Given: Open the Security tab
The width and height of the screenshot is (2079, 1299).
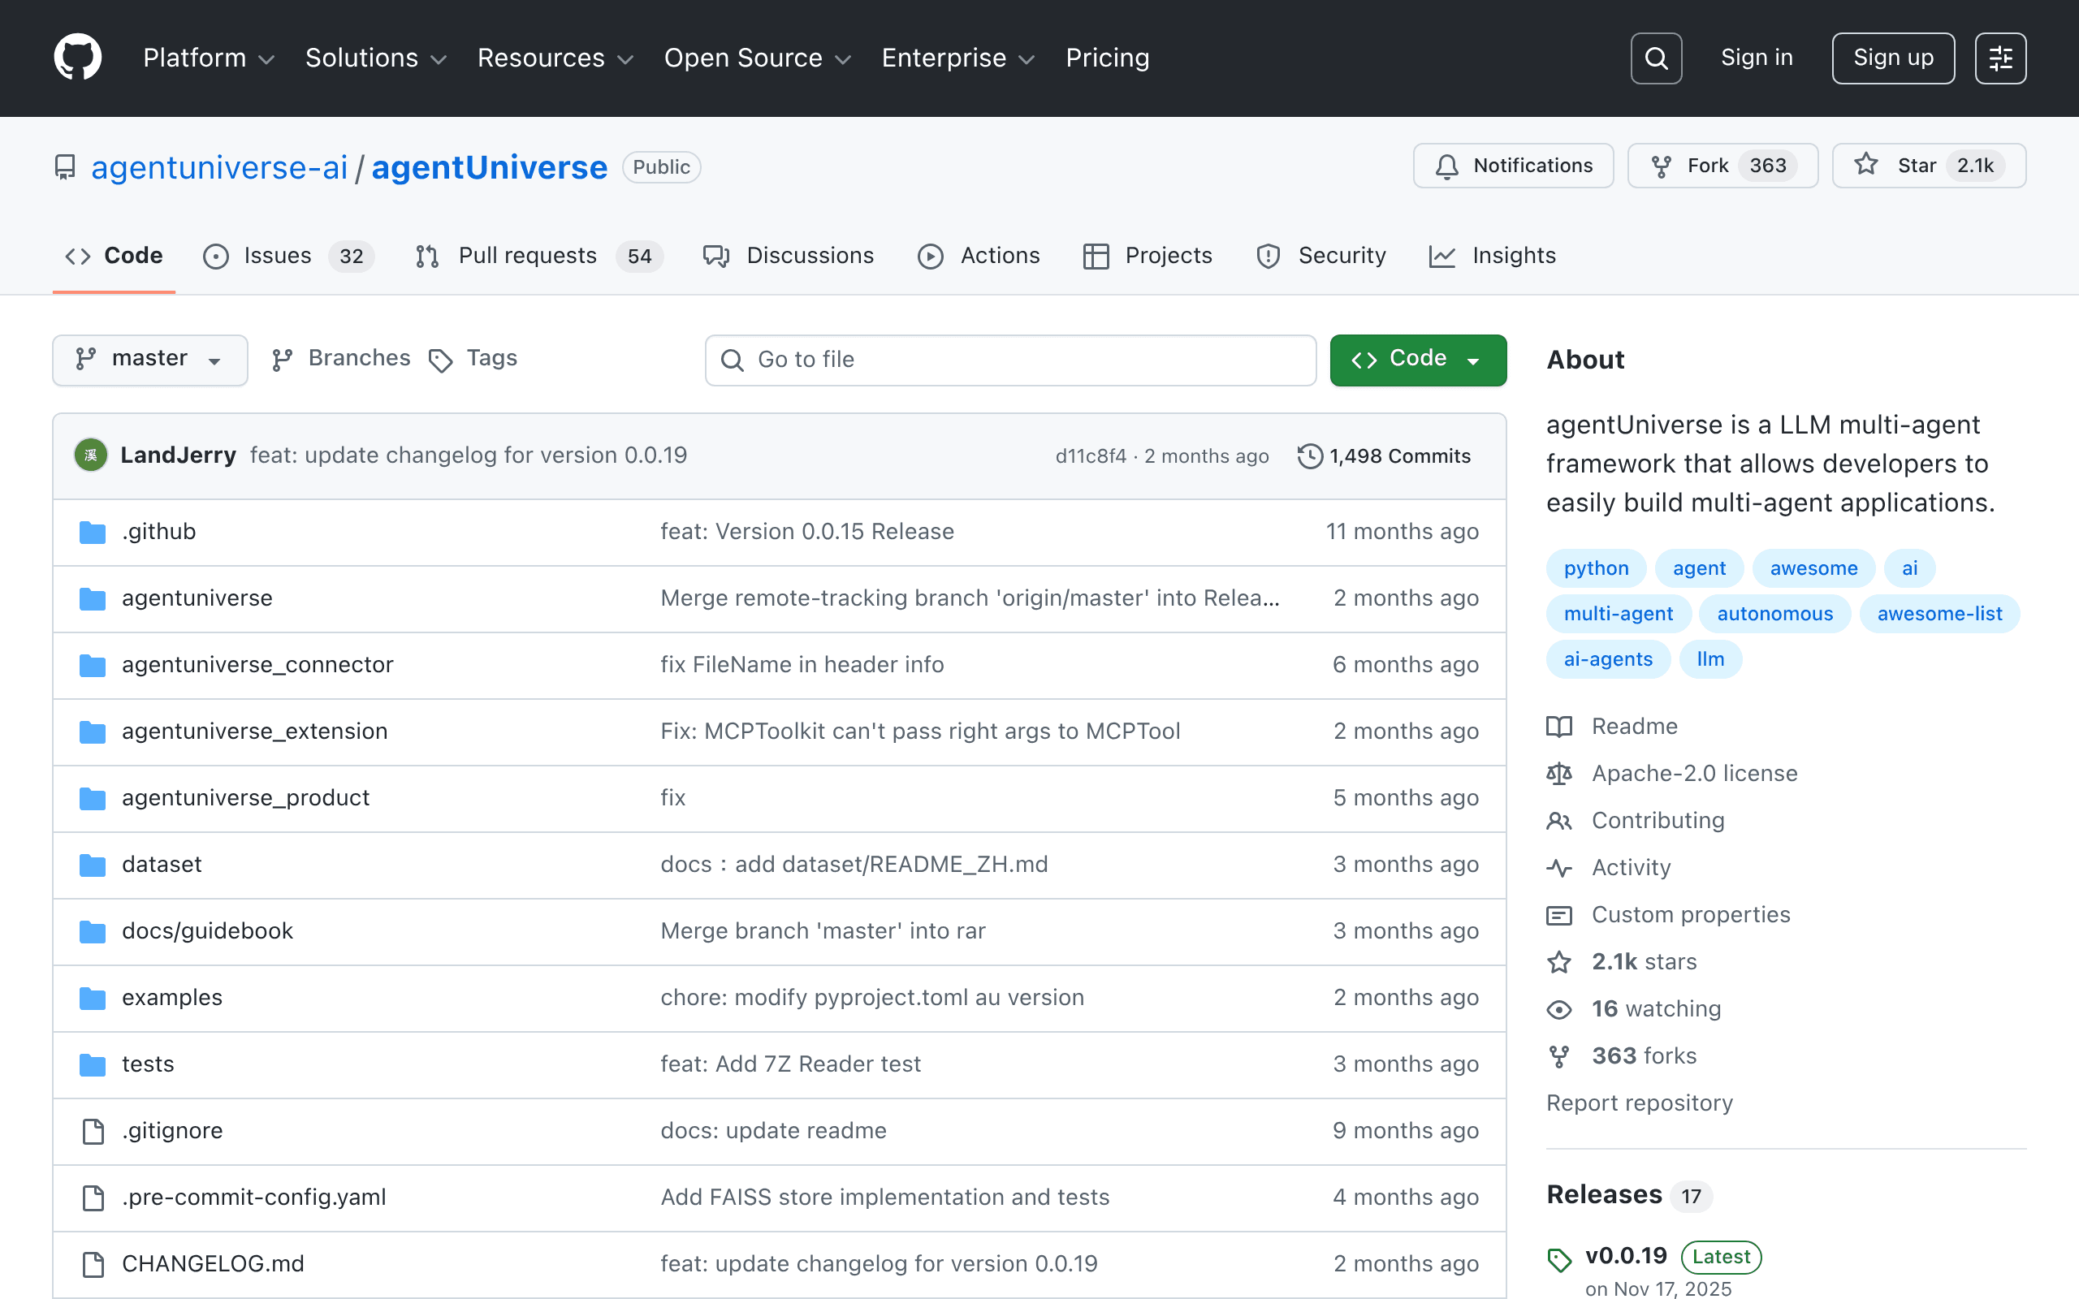Looking at the screenshot, I should (x=1320, y=256).
